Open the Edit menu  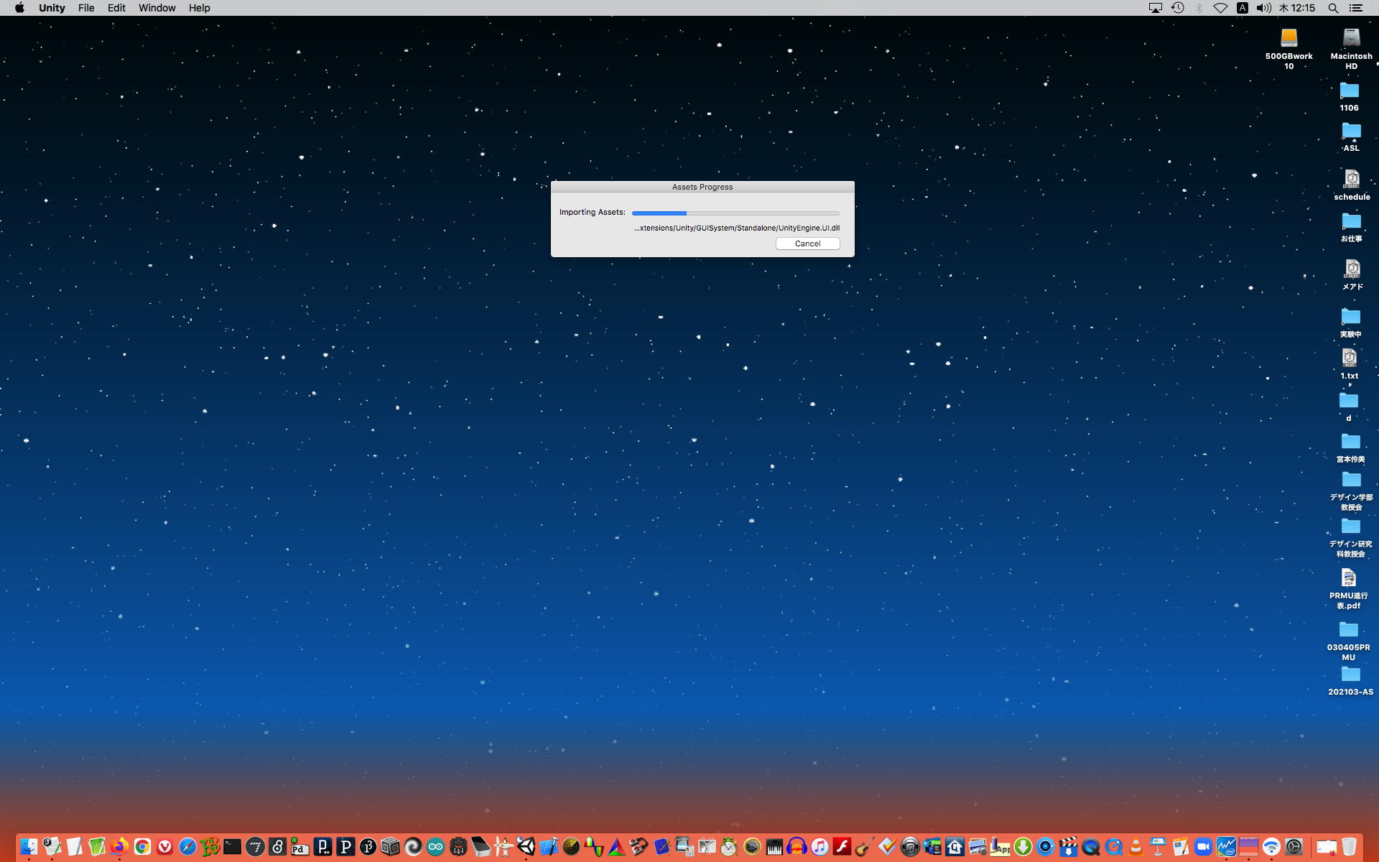click(x=116, y=8)
